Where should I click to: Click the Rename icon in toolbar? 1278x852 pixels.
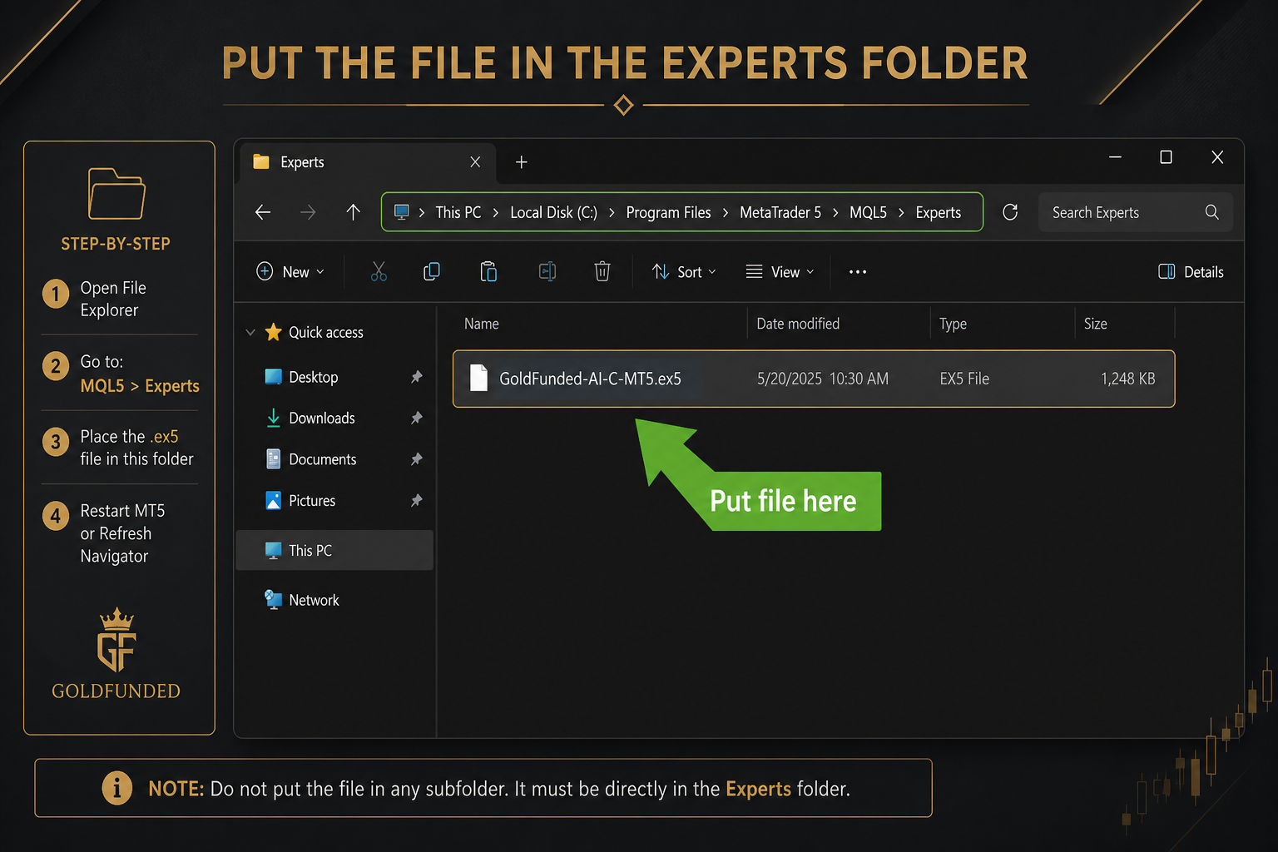point(547,271)
